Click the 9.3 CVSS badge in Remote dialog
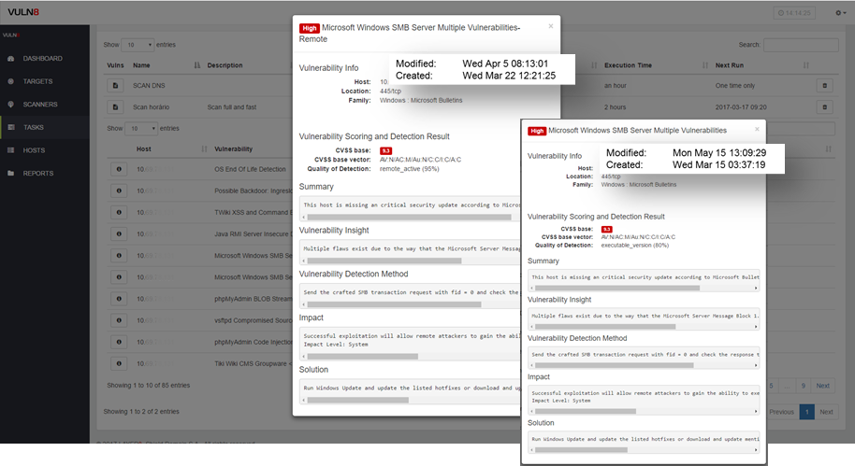This screenshot has height=466, width=855. click(385, 150)
